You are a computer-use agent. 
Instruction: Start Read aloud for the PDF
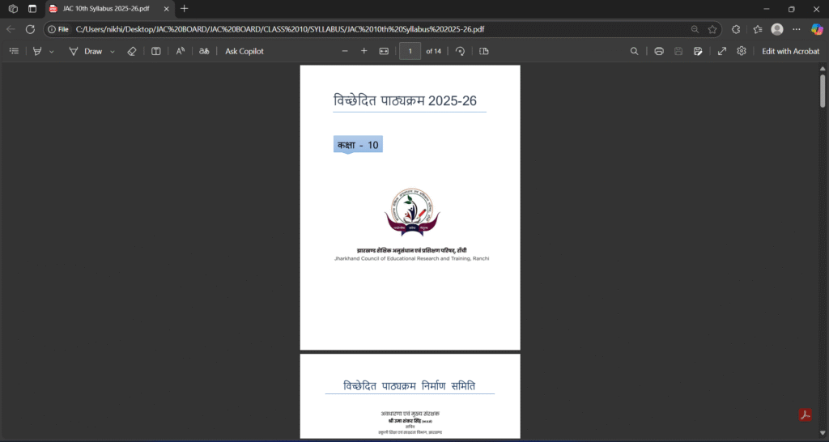(181, 51)
